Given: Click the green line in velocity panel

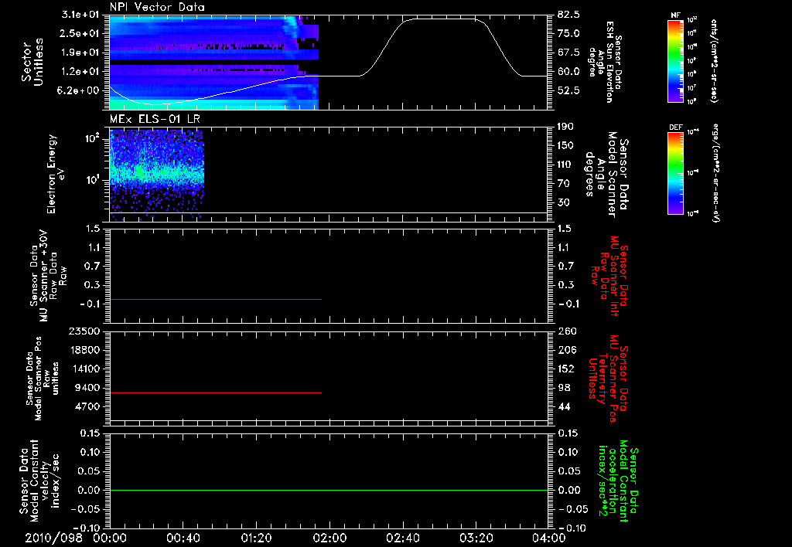Looking at the screenshot, I should [x=329, y=490].
